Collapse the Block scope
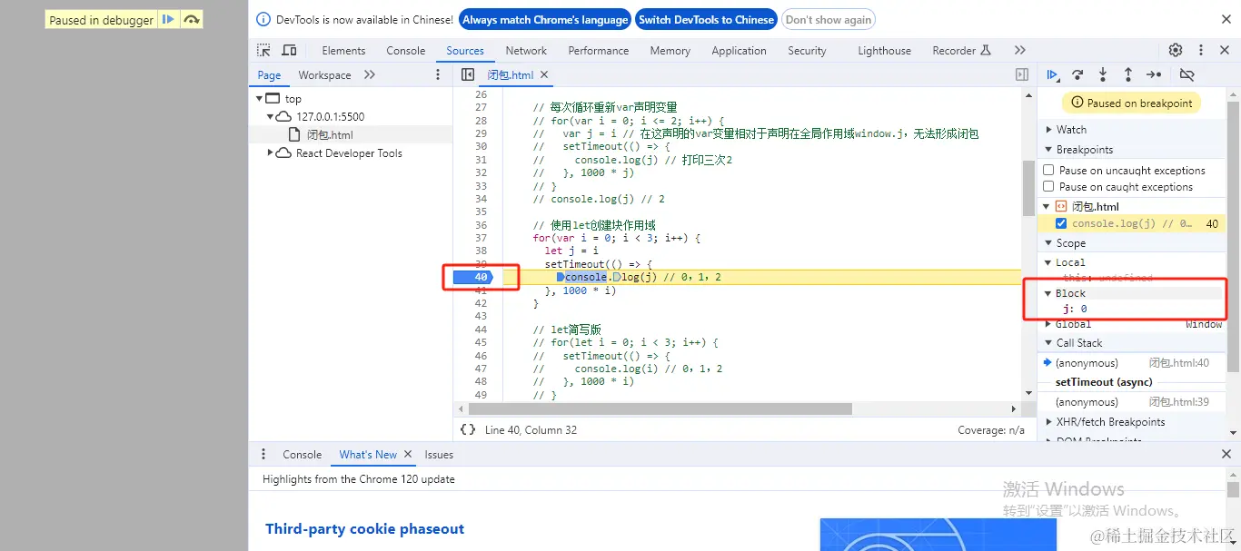The width and height of the screenshot is (1241, 551). click(1048, 293)
